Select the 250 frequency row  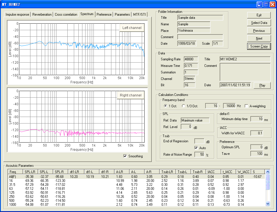(137, 197)
